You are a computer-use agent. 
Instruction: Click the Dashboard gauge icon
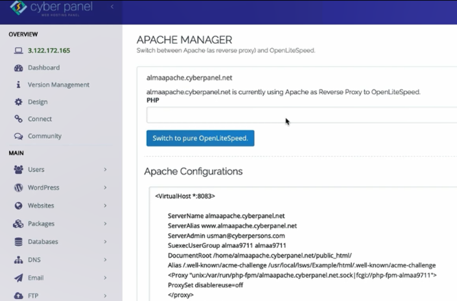coord(18,68)
